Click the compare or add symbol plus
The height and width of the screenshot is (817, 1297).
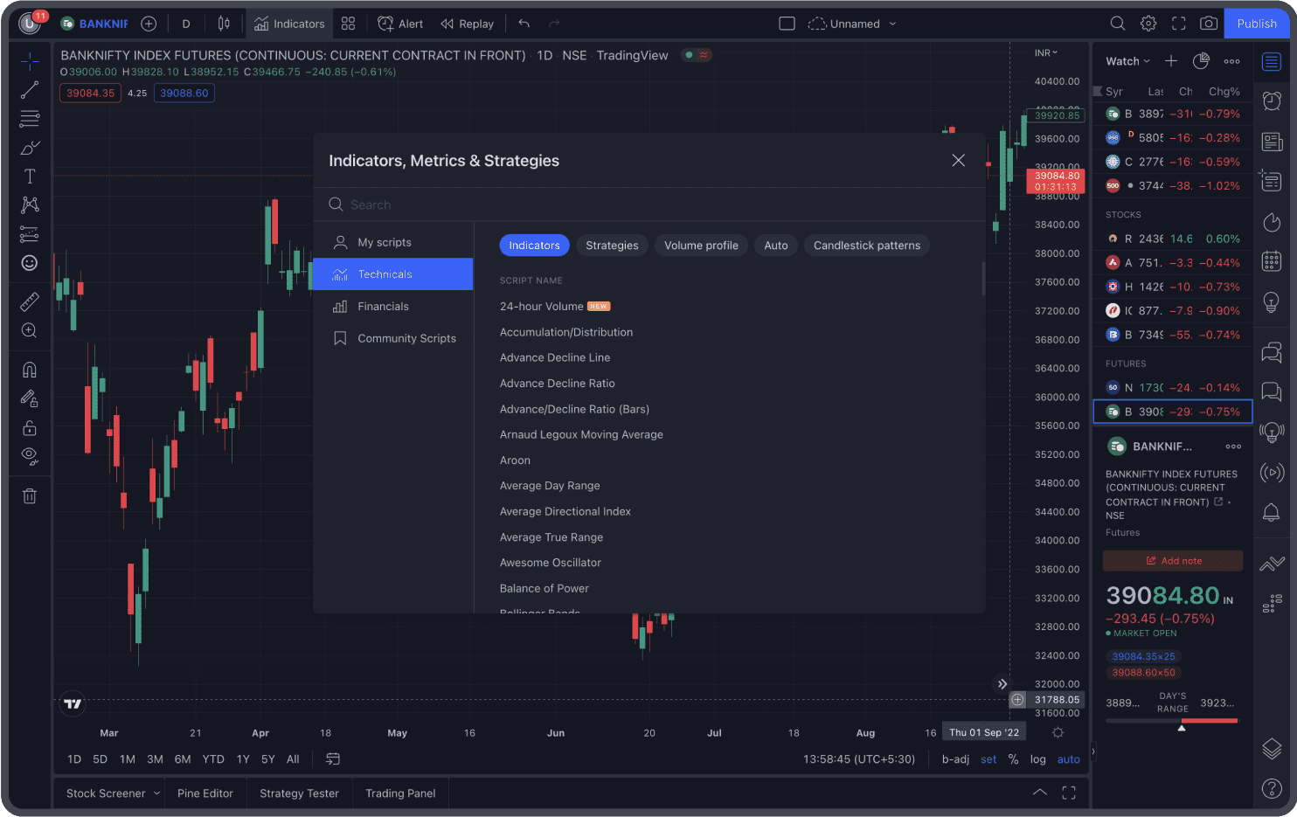pyautogui.click(x=149, y=24)
